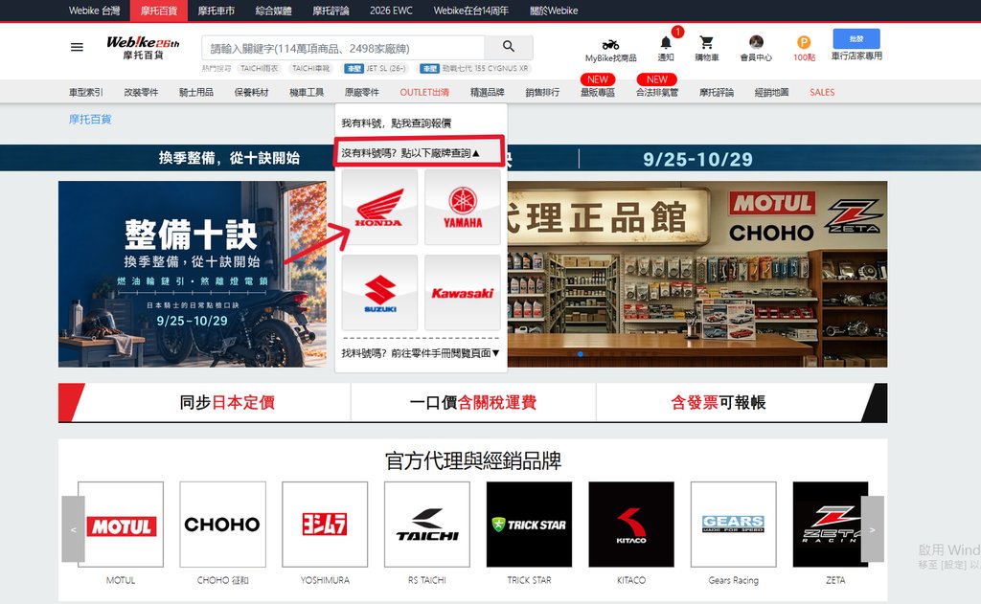Open Webike在台14周年 top link
Image resolution: width=981 pixels, height=604 pixels.
point(471,11)
